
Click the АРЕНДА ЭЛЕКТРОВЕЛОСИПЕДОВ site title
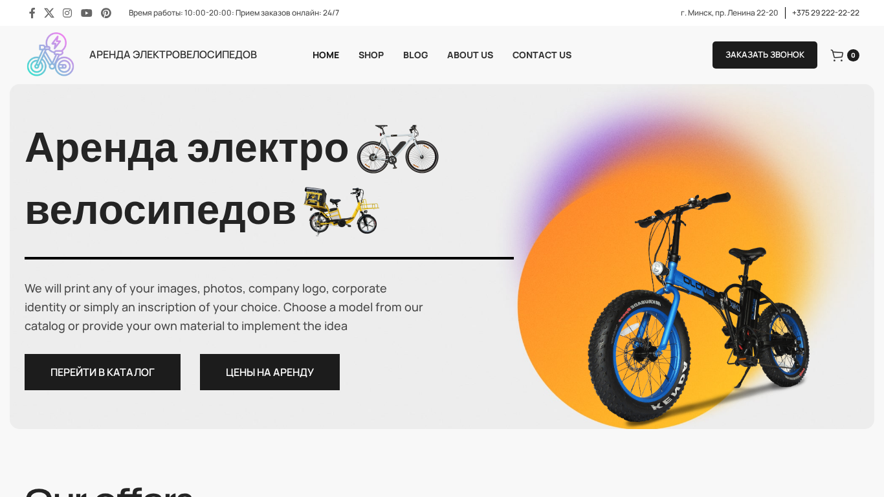tap(173, 55)
